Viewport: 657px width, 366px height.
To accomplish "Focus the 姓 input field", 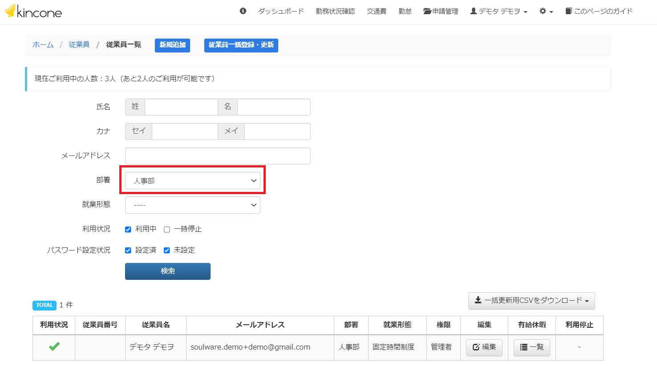I will (181, 107).
